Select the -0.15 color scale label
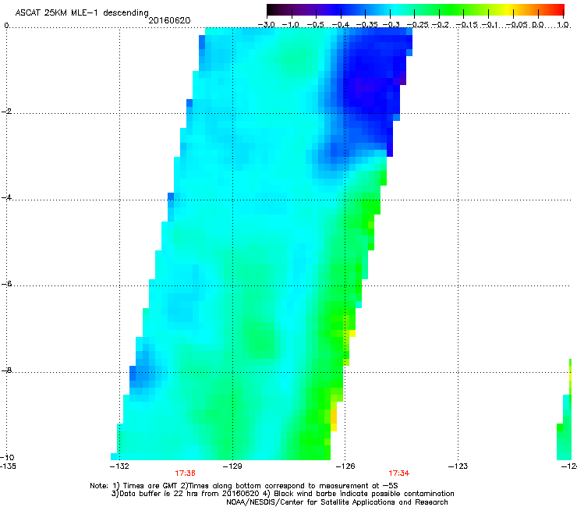 tap(466, 25)
